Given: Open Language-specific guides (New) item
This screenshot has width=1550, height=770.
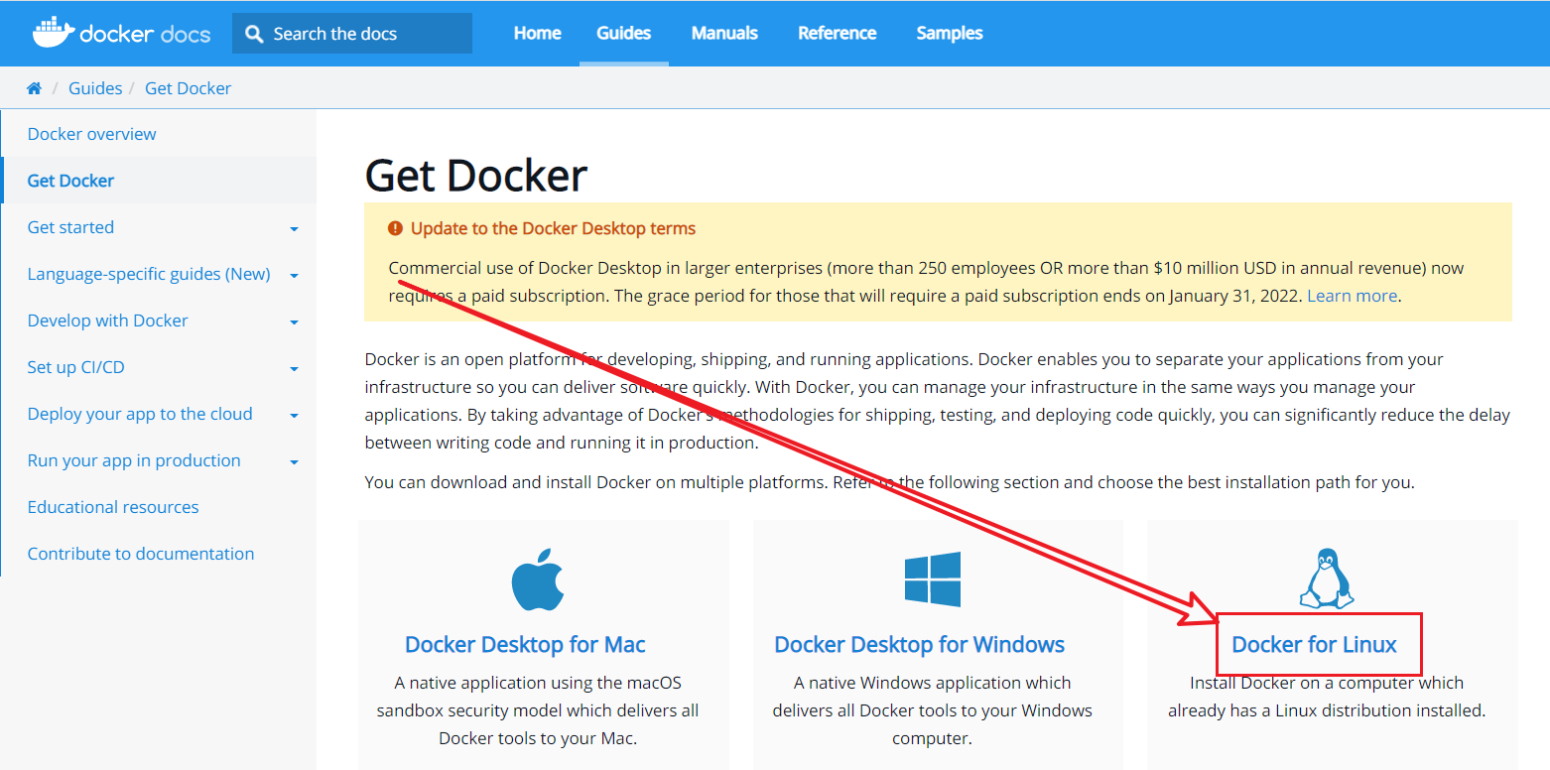Looking at the screenshot, I should (x=149, y=274).
